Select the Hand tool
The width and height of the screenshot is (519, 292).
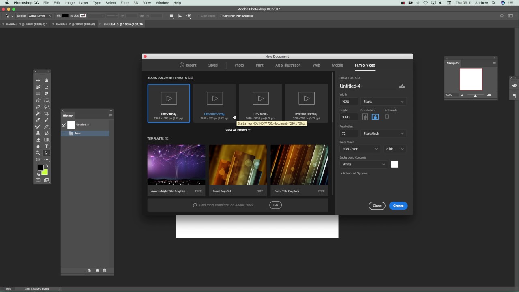tap(46, 80)
